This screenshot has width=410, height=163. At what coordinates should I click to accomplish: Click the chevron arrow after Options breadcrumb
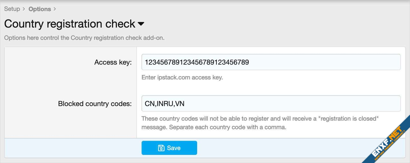(x=55, y=9)
